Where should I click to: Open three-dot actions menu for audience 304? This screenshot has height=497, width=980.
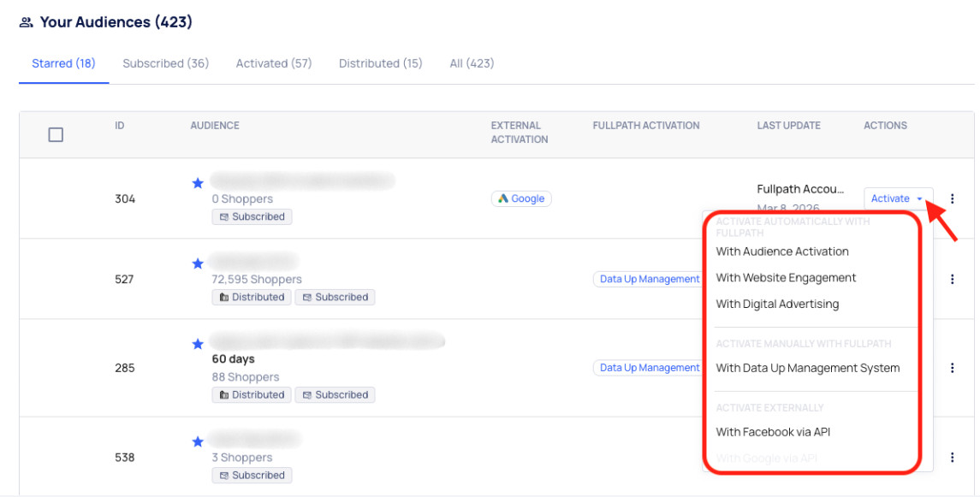[952, 198]
